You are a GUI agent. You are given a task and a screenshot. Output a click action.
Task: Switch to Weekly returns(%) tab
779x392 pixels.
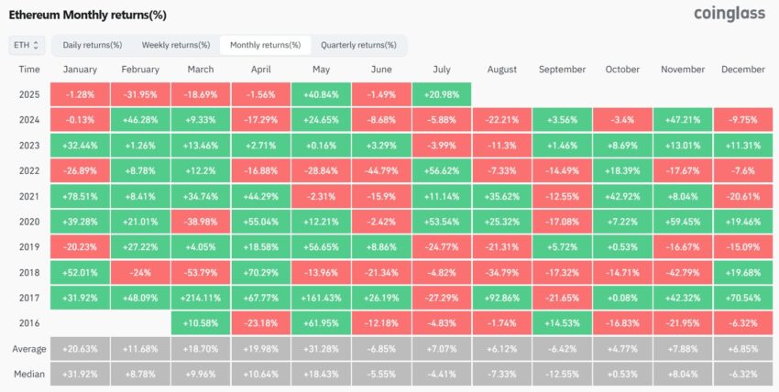tap(176, 45)
